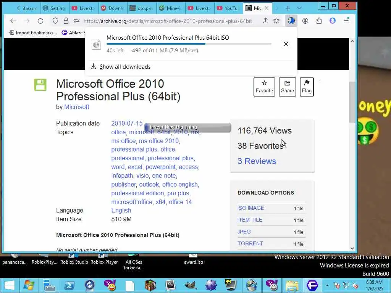Open File Explorer from the taskbar
Screen dimensions: 391x293
pos(292,285)
